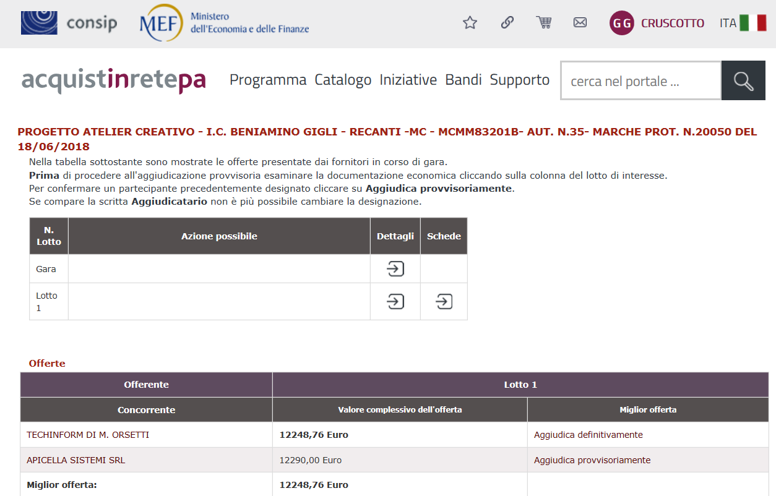
Task: Open the Programma menu
Action: tap(268, 80)
